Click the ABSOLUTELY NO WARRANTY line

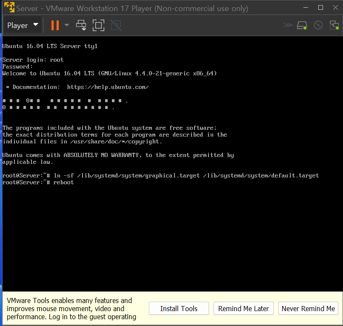coord(118,155)
